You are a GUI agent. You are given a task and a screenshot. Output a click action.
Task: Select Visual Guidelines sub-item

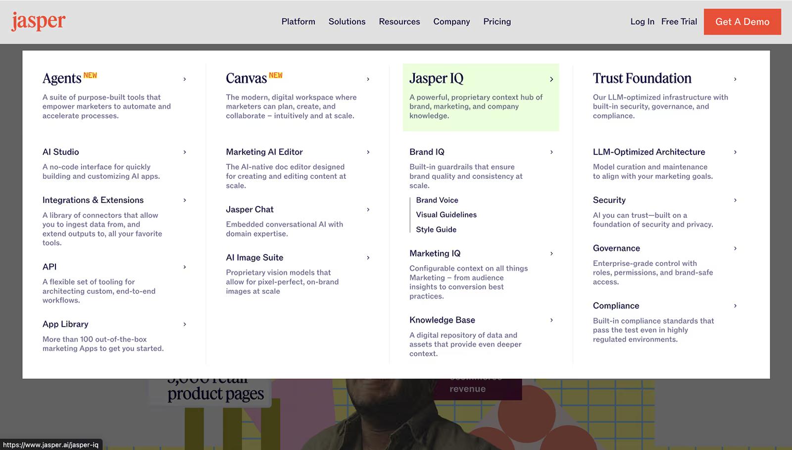[x=446, y=214]
